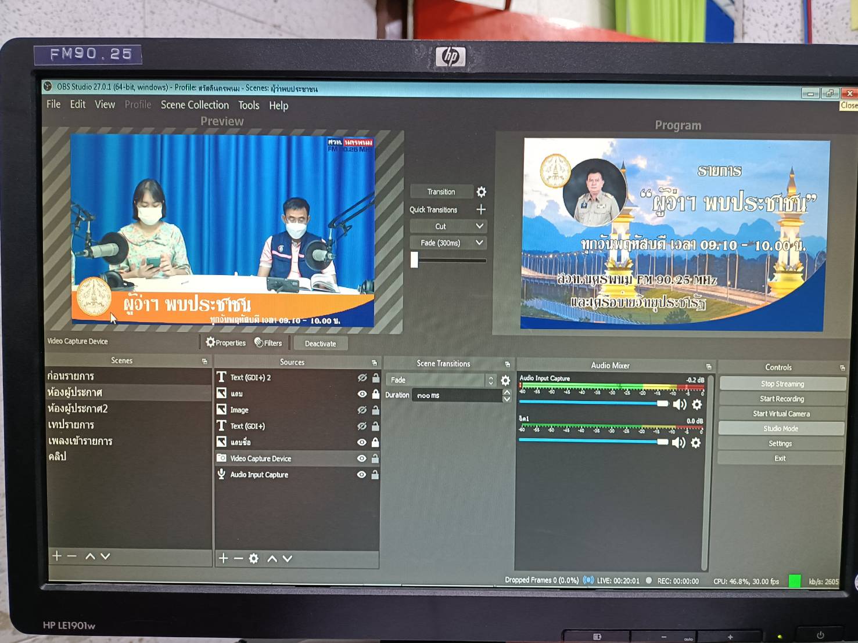The width and height of the screenshot is (858, 643).
Task: Expand the Fade (300ms) quick transition dropdown
Action: (x=480, y=243)
